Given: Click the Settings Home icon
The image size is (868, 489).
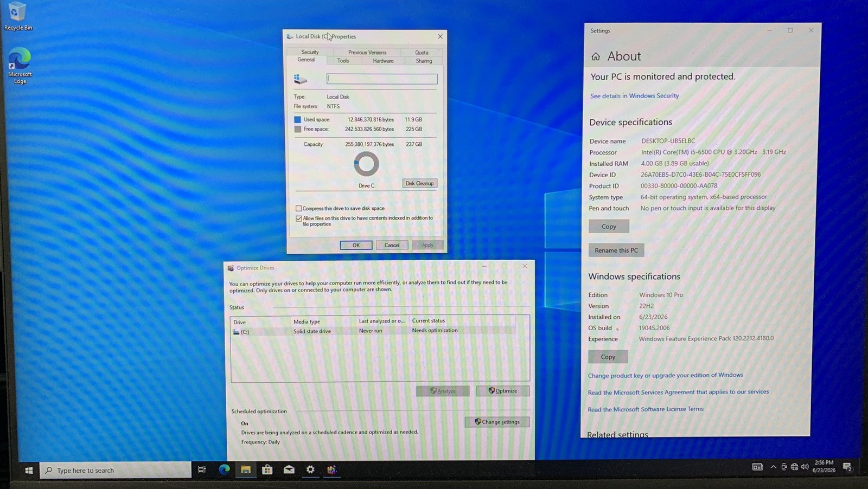Looking at the screenshot, I should pyautogui.click(x=596, y=56).
